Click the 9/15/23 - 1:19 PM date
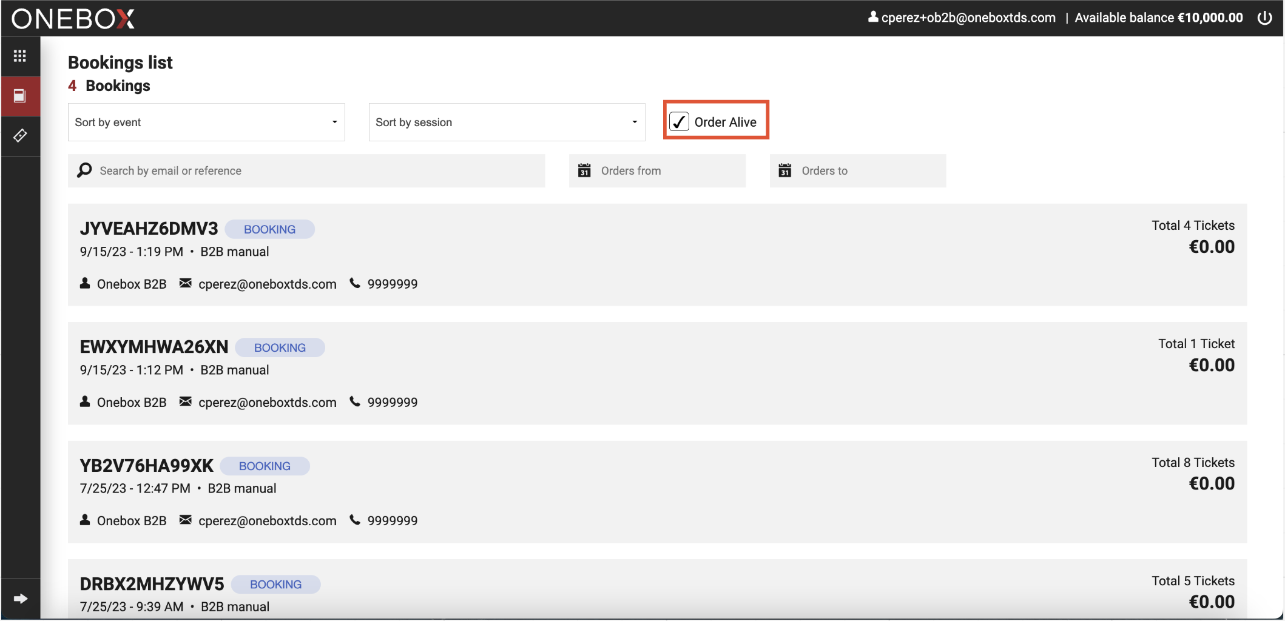 pyautogui.click(x=132, y=252)
